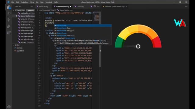195x109 pixels.
Task: Click unsaved dot on Speed Meter.svg tab
Action: [x=71, y=6]
